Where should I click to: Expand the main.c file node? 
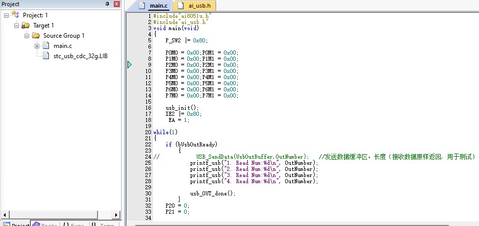click(37, 46)
